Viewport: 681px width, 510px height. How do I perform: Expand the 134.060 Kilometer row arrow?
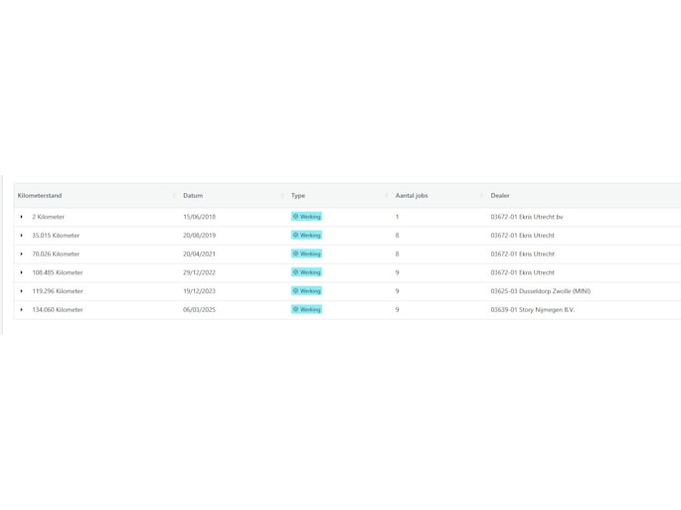pos(21,310)
